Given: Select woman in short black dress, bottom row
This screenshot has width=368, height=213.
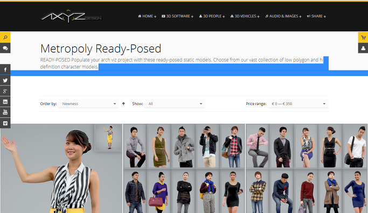Looking at the screenshot, I should click(233, 191).
